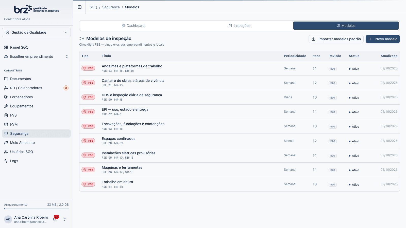Click the Painel SGQ grid icon

point(6,47)
